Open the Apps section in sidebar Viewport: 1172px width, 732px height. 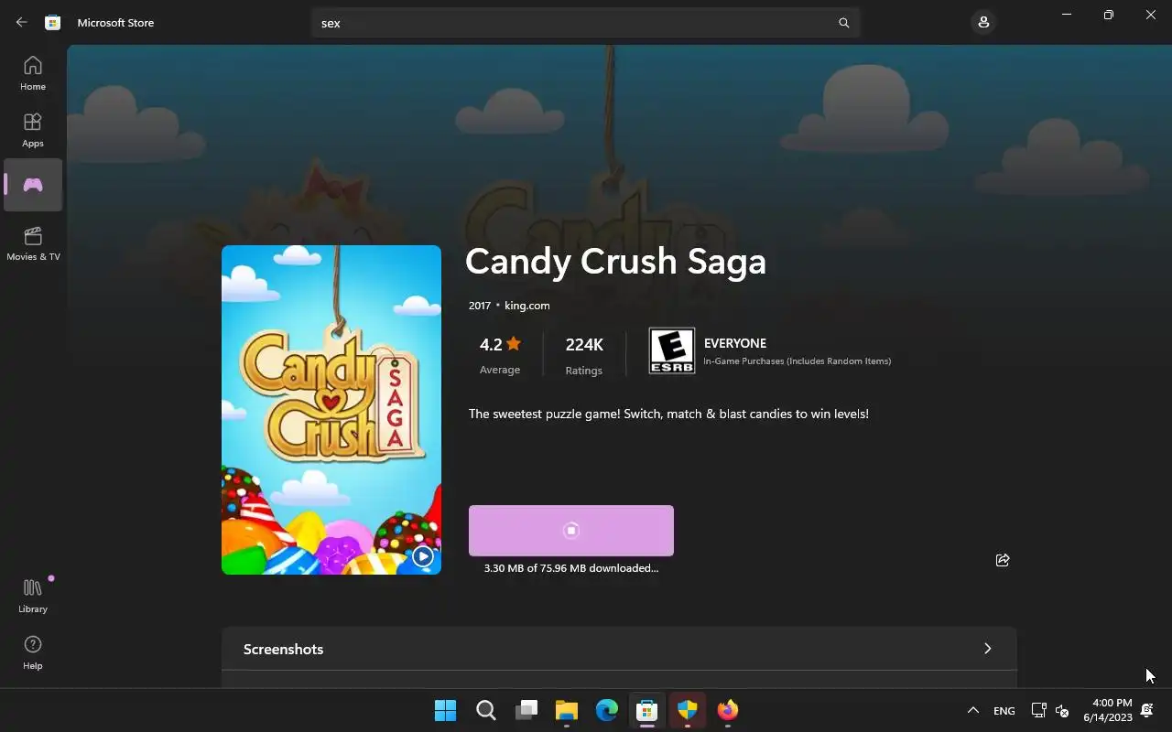tap(33, 130)
